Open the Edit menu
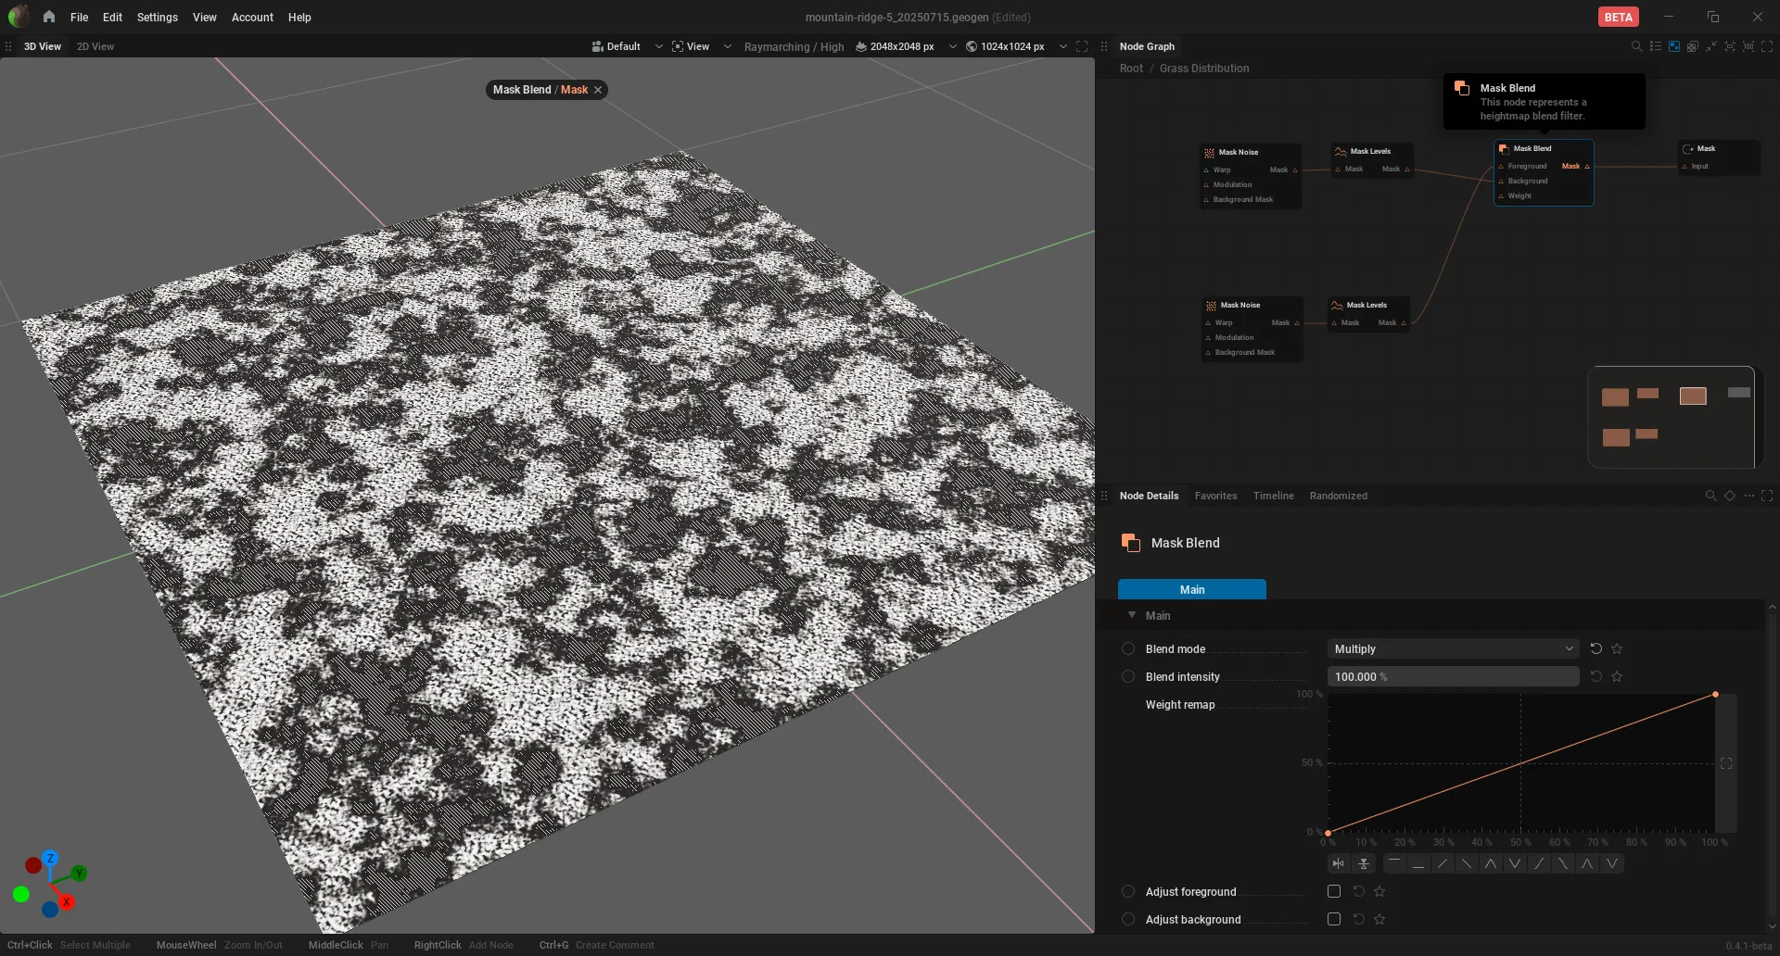 click(x=112, y=17)
